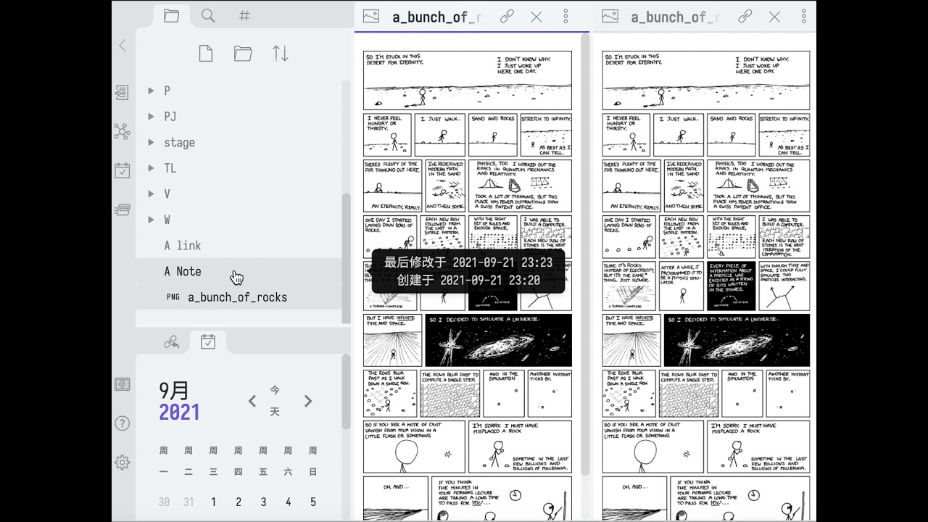Click the second pane title a_bunch_of_rocks
Screen dimensions: 928x522
pos(675,17)
